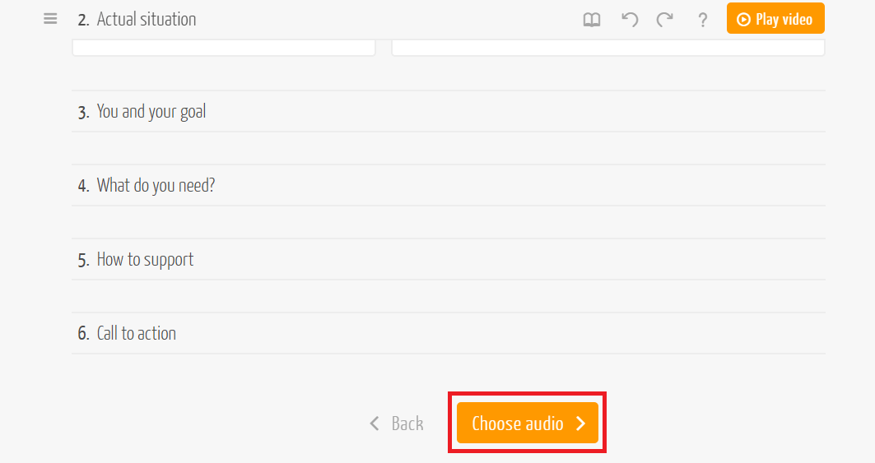
Task: Open help via question mark icon
Action: pos(702,20)
